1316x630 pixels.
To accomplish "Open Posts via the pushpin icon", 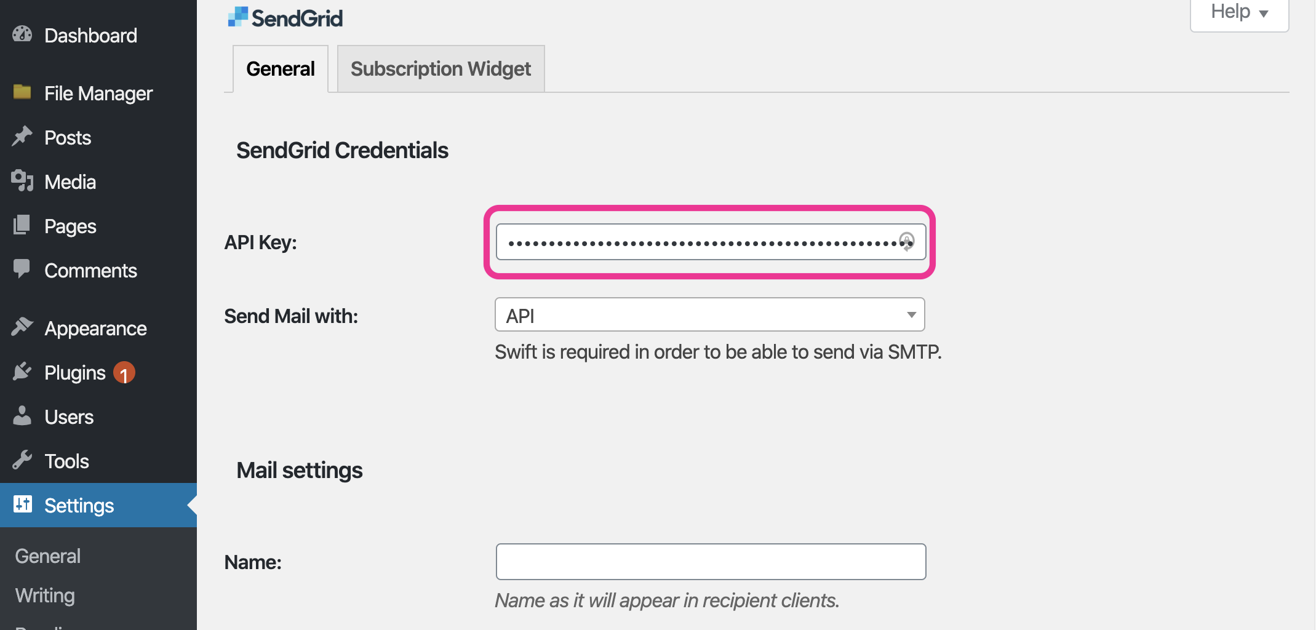I will click(x=22, y=137).
